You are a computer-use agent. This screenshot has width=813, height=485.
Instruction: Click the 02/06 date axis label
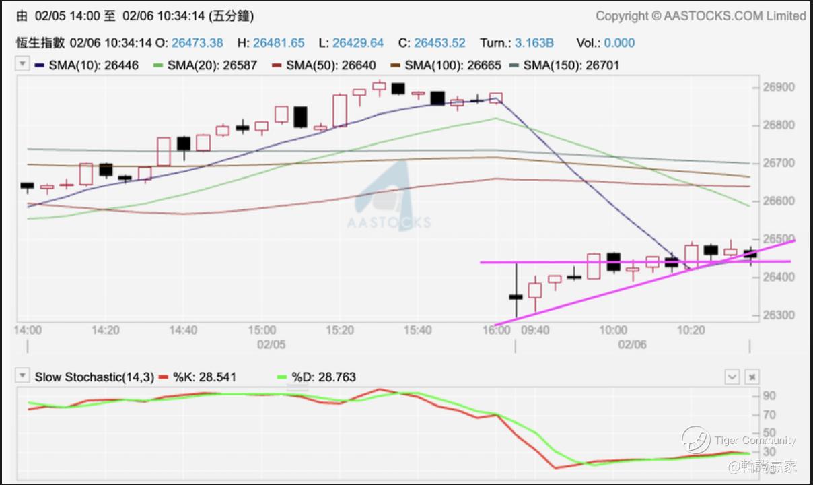click(x=633, y=344)
